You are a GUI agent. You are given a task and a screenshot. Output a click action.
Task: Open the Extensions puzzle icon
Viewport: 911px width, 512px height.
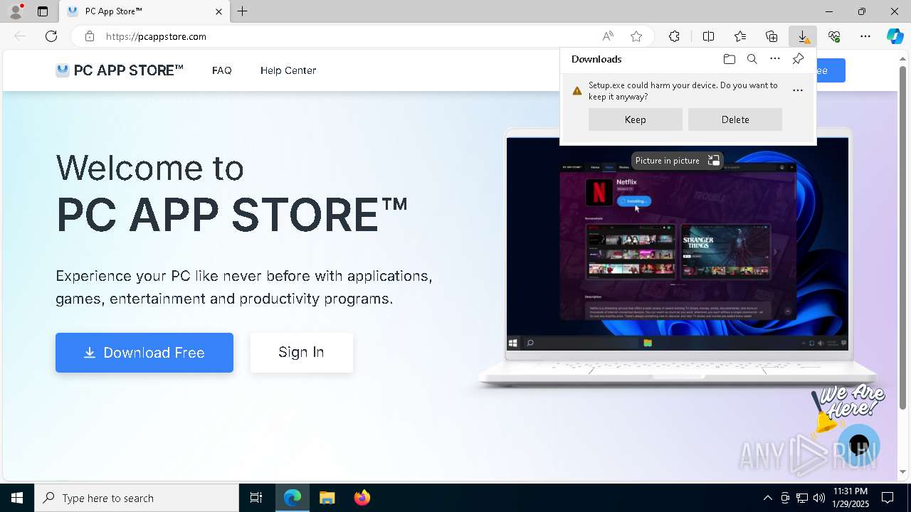pos(674,36)
